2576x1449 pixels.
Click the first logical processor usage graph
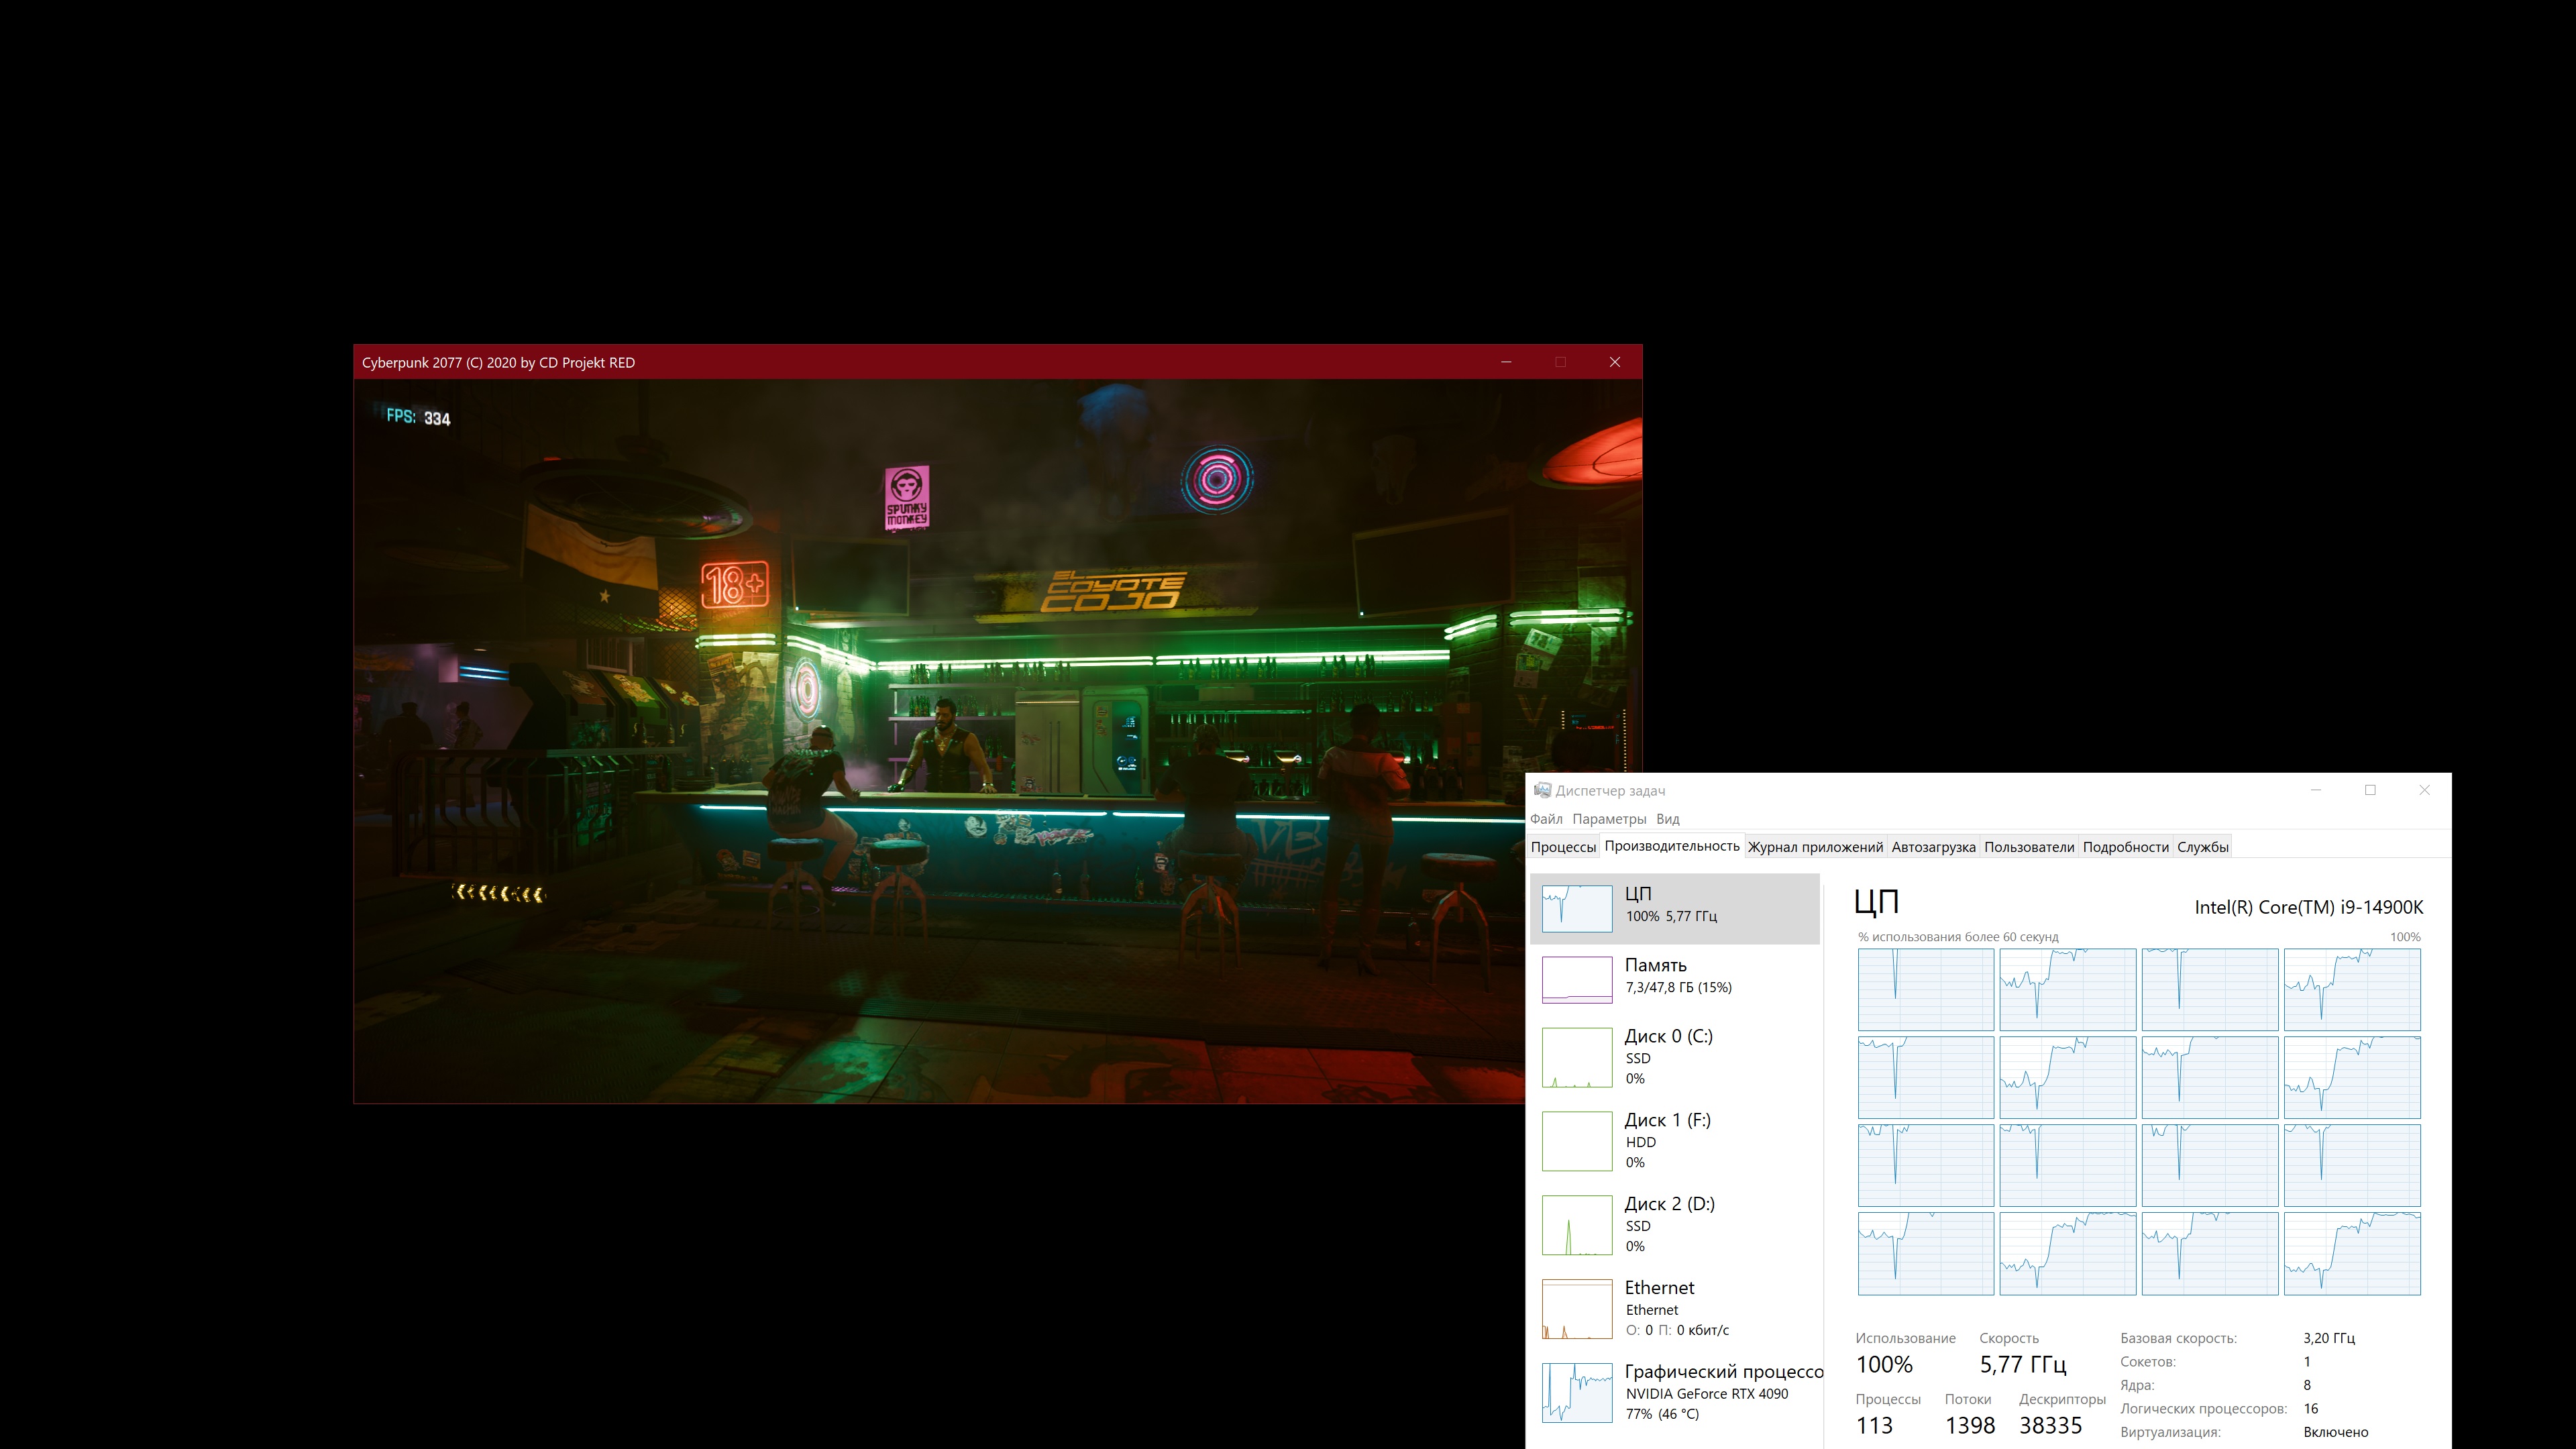(x=1925, y=989)
